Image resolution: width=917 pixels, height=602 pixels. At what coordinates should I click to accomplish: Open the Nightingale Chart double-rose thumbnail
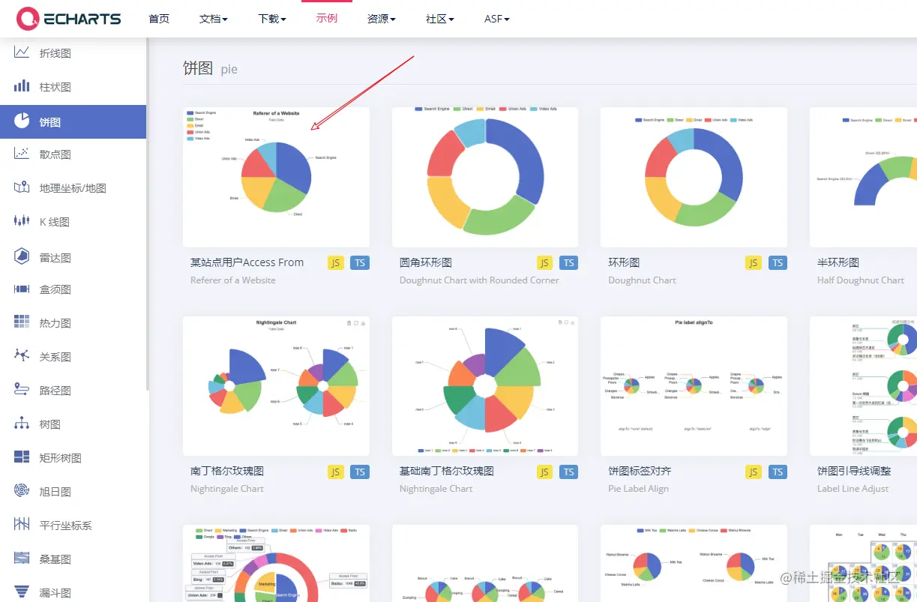click(276, 386)
